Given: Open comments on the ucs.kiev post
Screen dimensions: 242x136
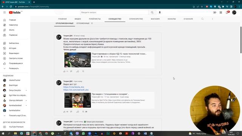Looking at the screenshot, I should coord(83,71).
